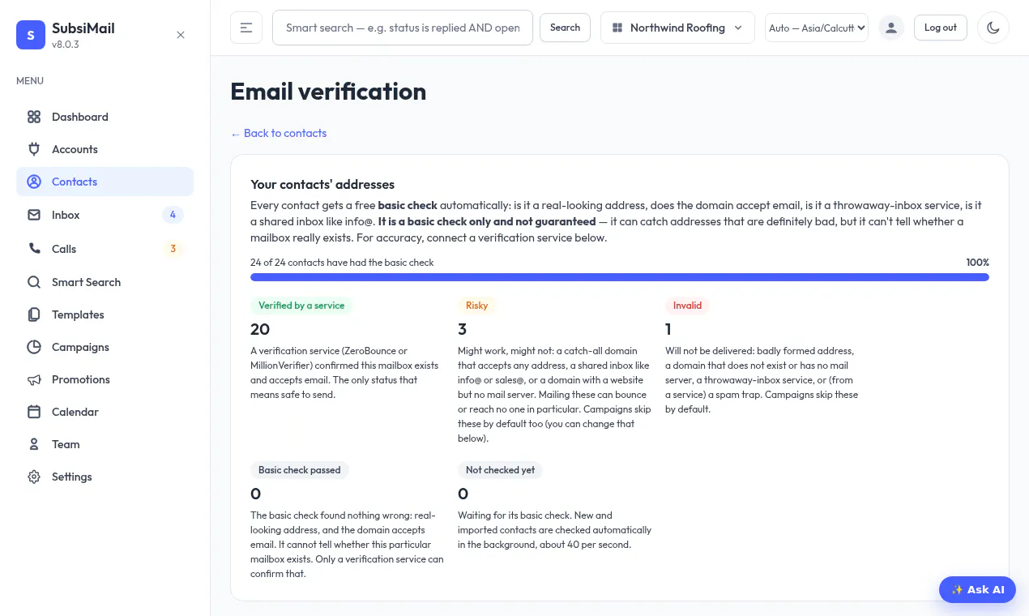Viewport: 1029px width, 616px height.
Task: Open the user profile avatar
Action: [891, 28]
